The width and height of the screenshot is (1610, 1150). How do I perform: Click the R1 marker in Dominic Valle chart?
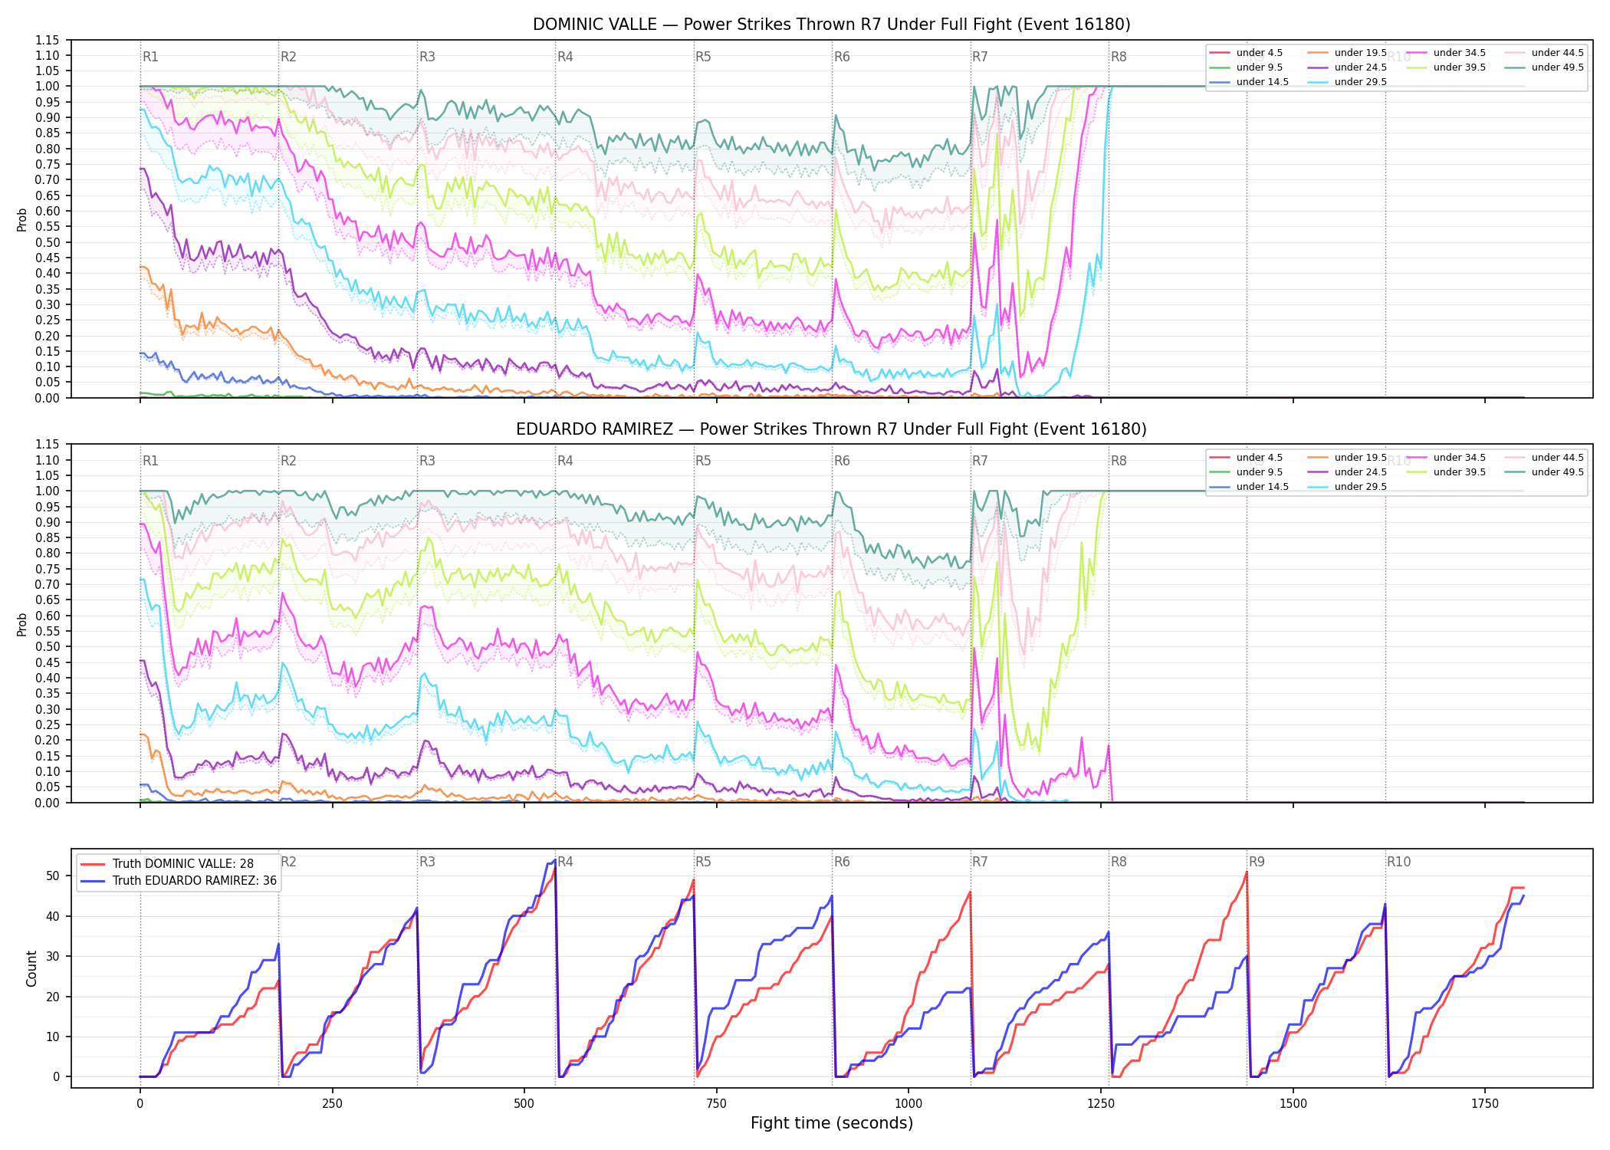150,57
